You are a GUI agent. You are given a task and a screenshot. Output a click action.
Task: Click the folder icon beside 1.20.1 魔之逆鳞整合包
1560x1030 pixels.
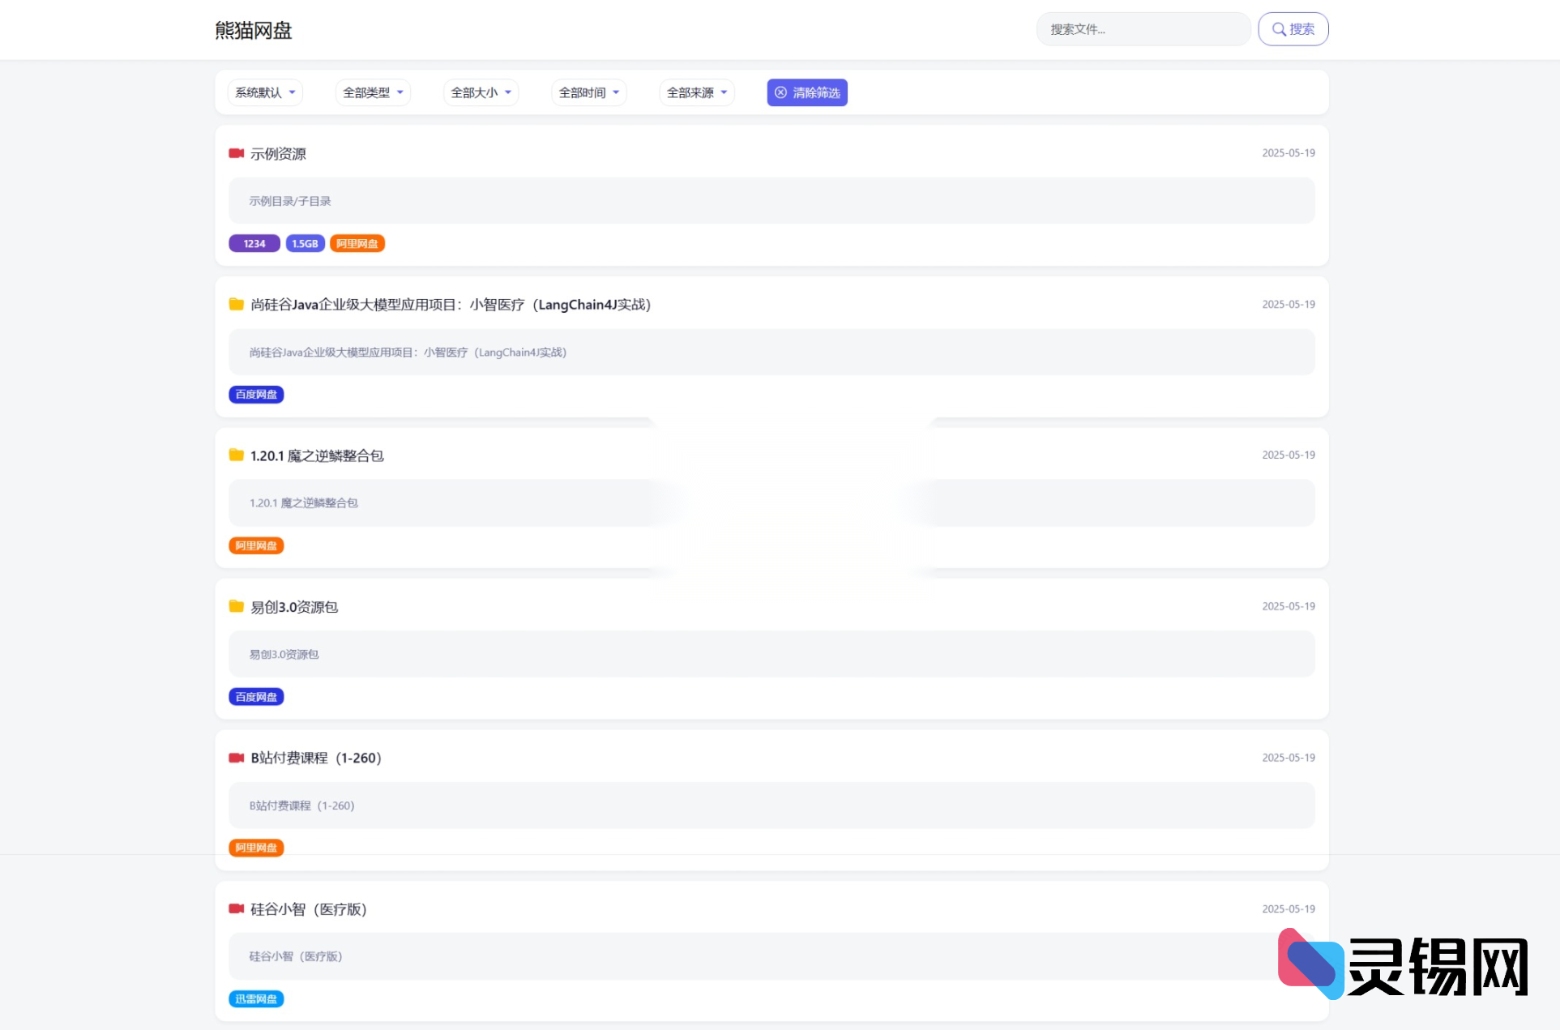(x=235, y=455)
